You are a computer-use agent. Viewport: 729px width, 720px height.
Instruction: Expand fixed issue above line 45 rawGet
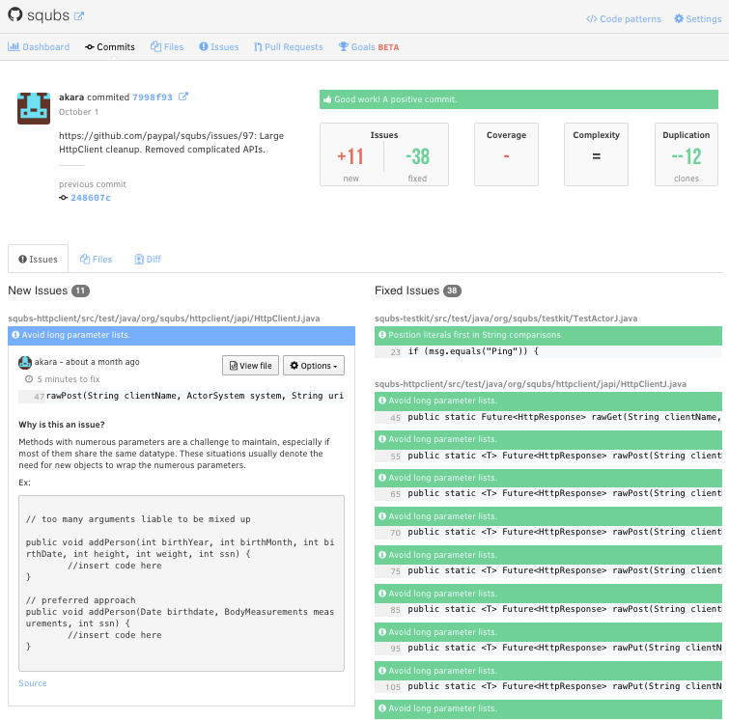tap(548, 402)
